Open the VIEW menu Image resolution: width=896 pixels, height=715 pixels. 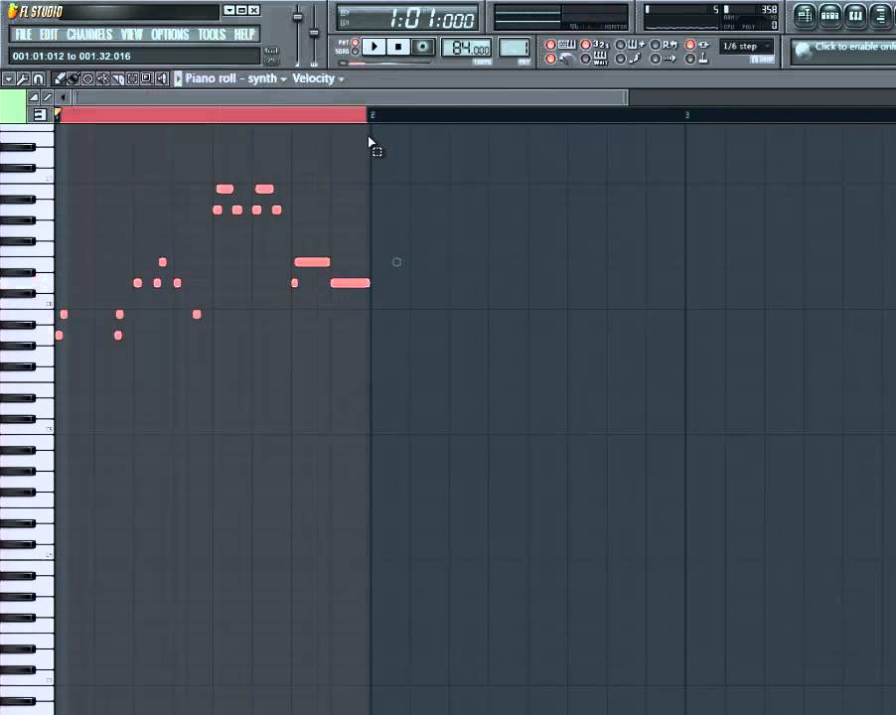pos(131,35)
